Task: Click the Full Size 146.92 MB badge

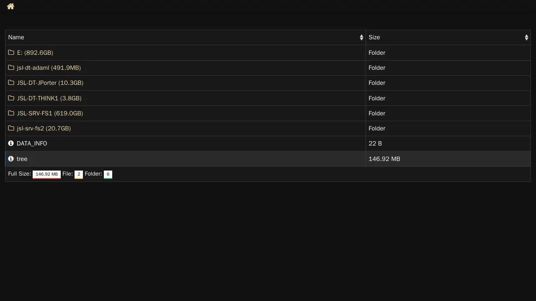Action: 46,174
